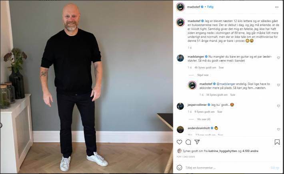Open the three-dot more options menu
This screenshot has height=174, width=284.
tap(276, 7)
